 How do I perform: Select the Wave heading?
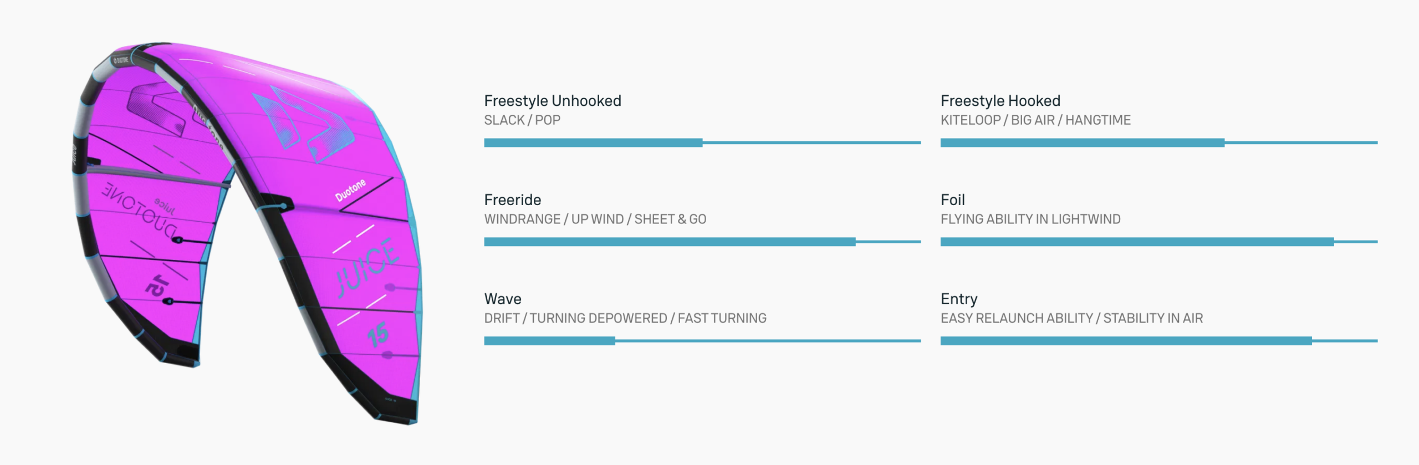[502, 299]
